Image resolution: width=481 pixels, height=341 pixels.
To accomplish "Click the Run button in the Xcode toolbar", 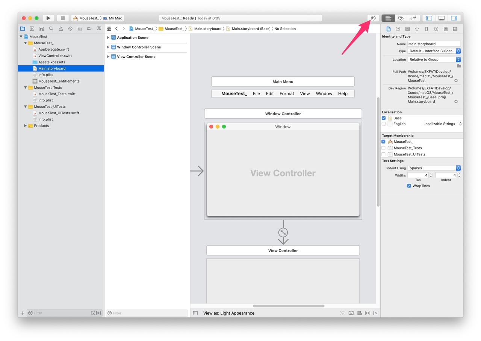I will [48, 18].
